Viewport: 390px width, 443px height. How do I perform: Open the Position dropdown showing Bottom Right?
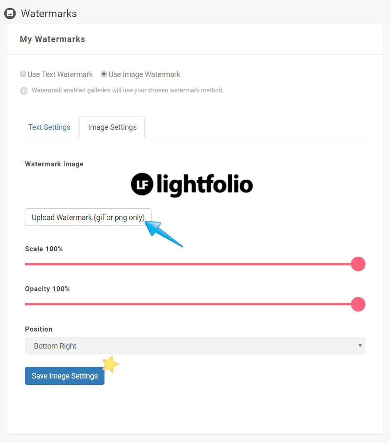tap(195, 346)
